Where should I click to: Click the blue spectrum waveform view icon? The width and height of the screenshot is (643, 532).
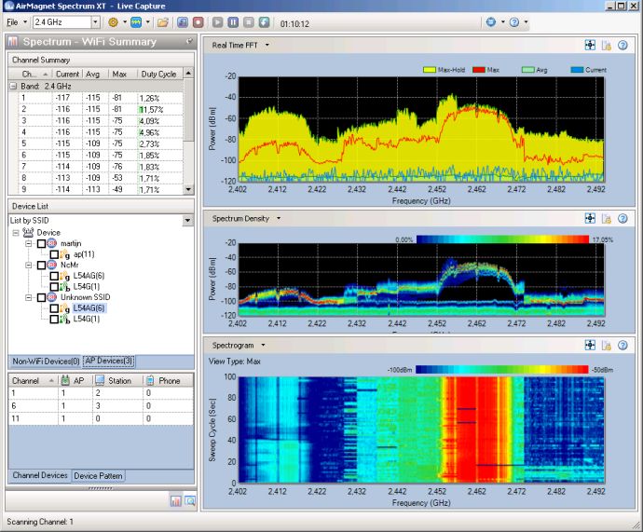(x=136, y=22)
